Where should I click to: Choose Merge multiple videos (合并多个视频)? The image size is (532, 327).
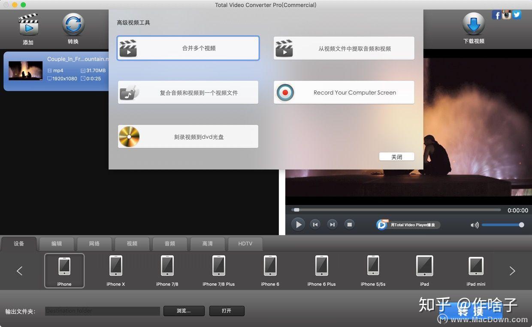click(188, 48)
